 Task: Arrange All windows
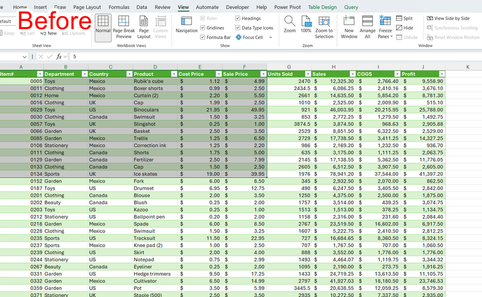pyautogui.click(x=367, y=28)
